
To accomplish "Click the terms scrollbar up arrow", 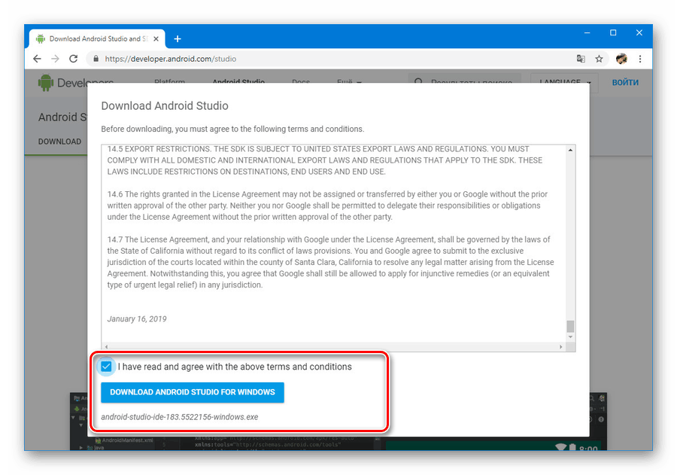I will (570, 150).
